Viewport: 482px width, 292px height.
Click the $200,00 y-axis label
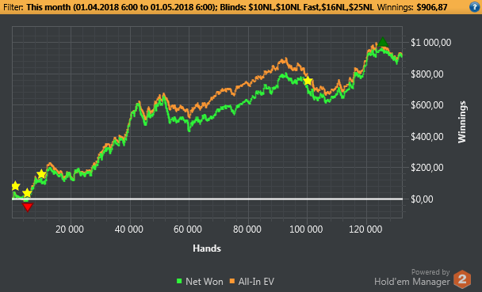[x=427, y=168]
